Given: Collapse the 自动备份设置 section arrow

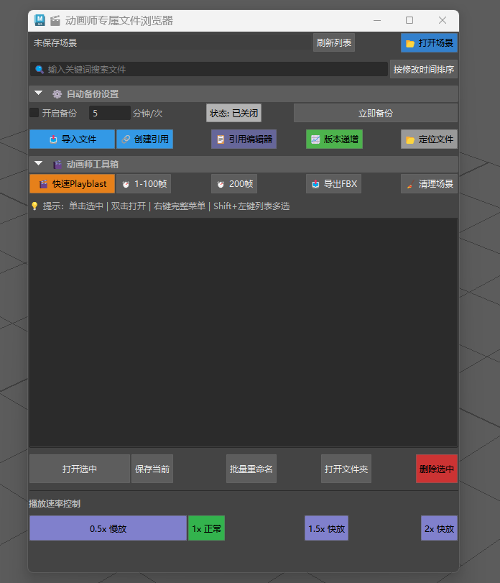Looking at the screenshot, I should point(39,93).
